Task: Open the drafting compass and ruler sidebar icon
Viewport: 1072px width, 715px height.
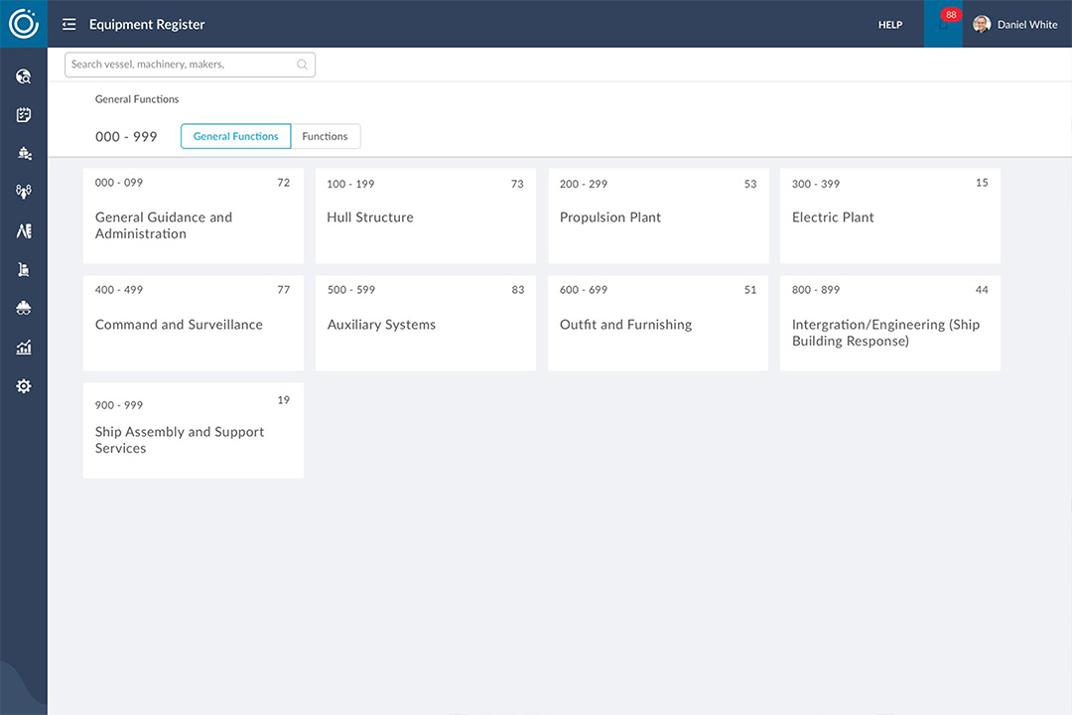Action: point(24,230)
